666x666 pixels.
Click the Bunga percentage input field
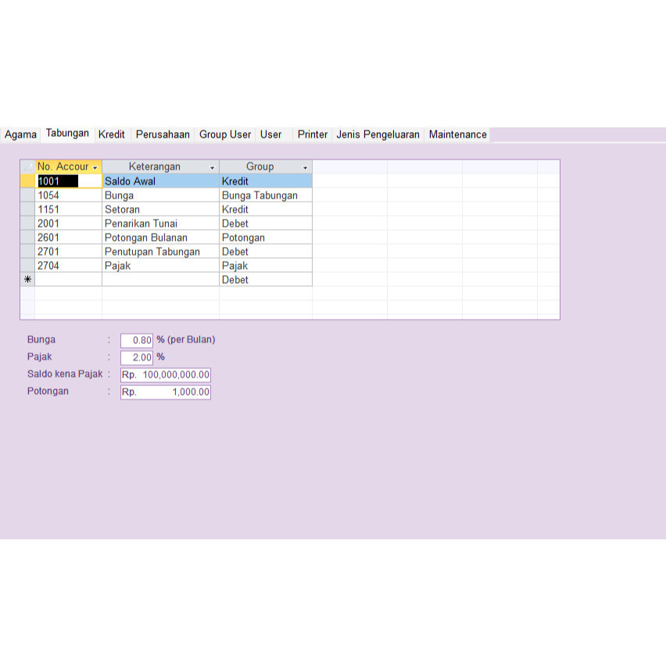pos(137,340)
